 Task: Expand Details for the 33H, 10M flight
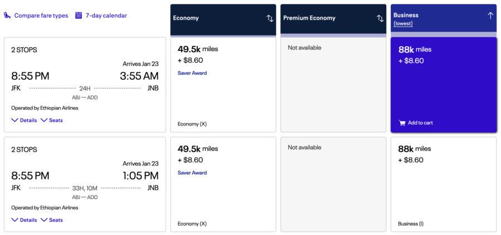[24, 220]
